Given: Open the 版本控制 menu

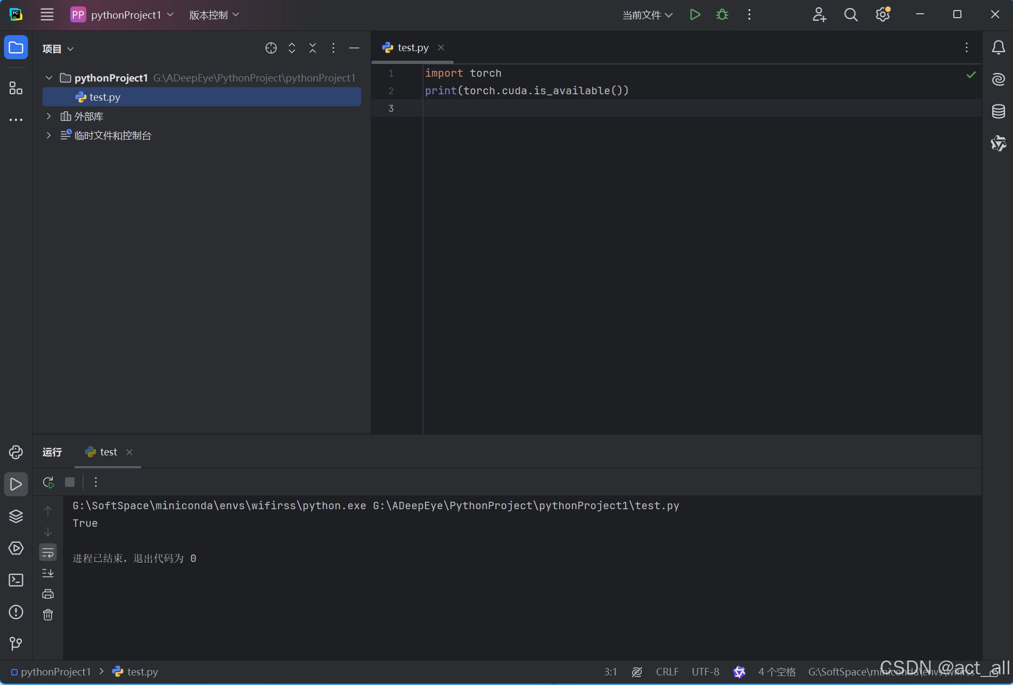Looking at the screenshot, I should [208, 14].
